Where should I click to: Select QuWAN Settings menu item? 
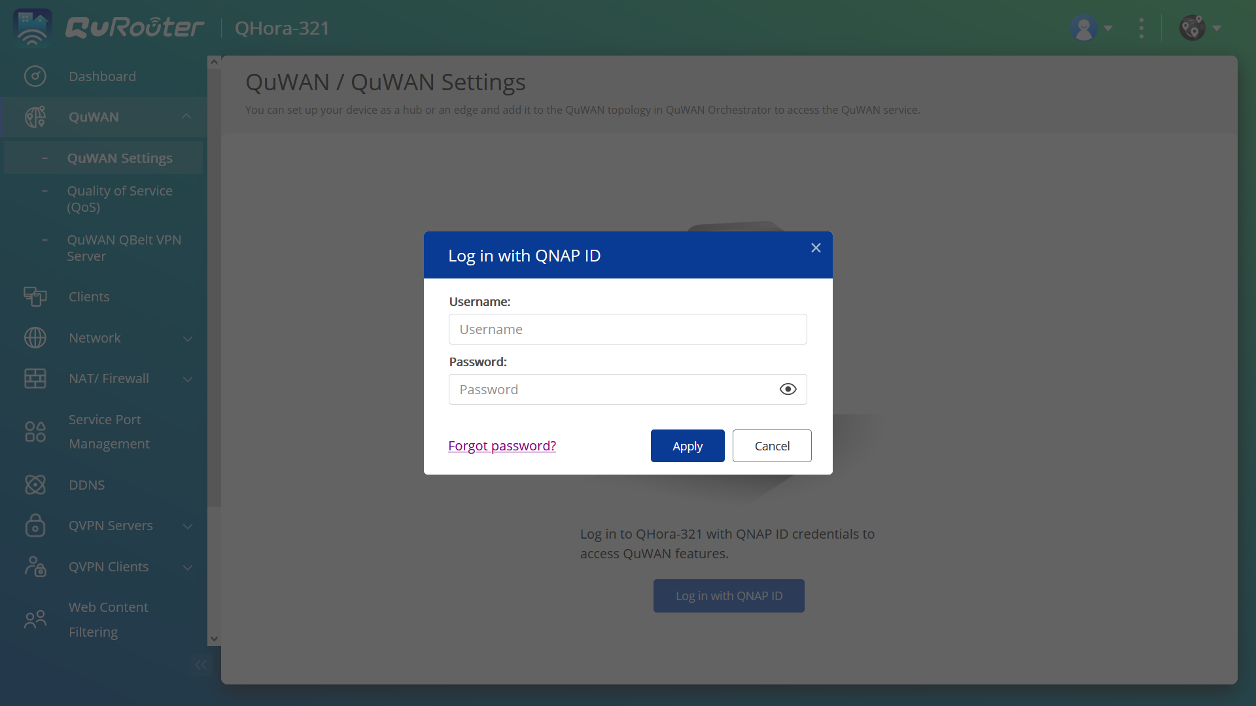[x=103, y=158]
